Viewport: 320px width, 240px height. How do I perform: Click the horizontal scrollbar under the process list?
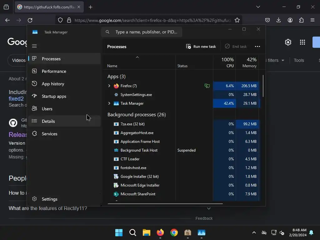pos(165,204)
